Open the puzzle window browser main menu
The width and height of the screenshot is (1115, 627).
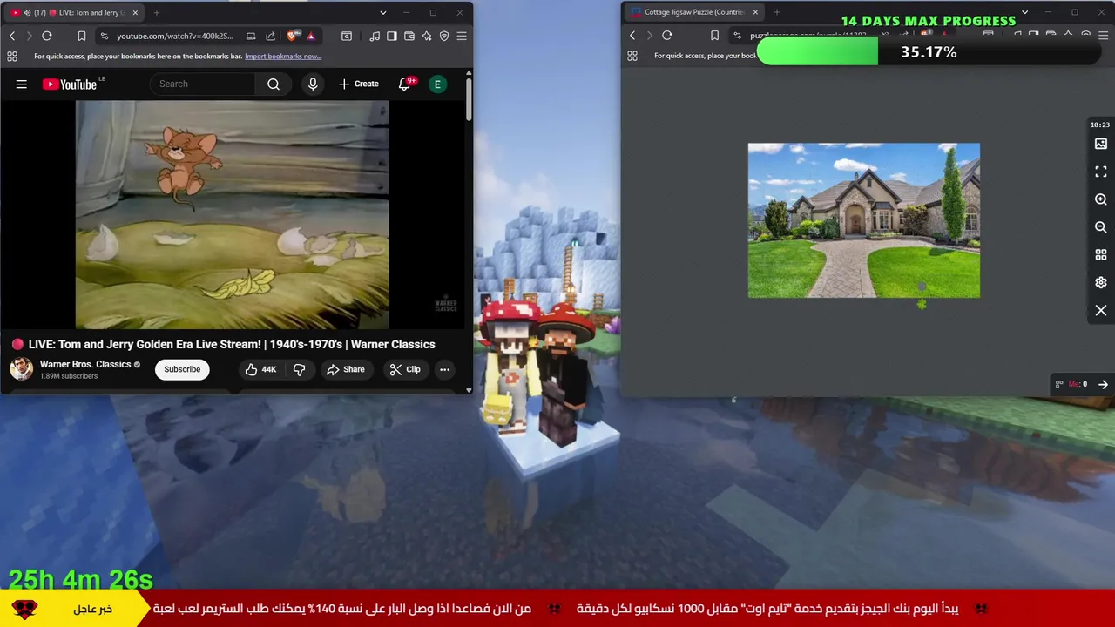(x=1103, y=36)
